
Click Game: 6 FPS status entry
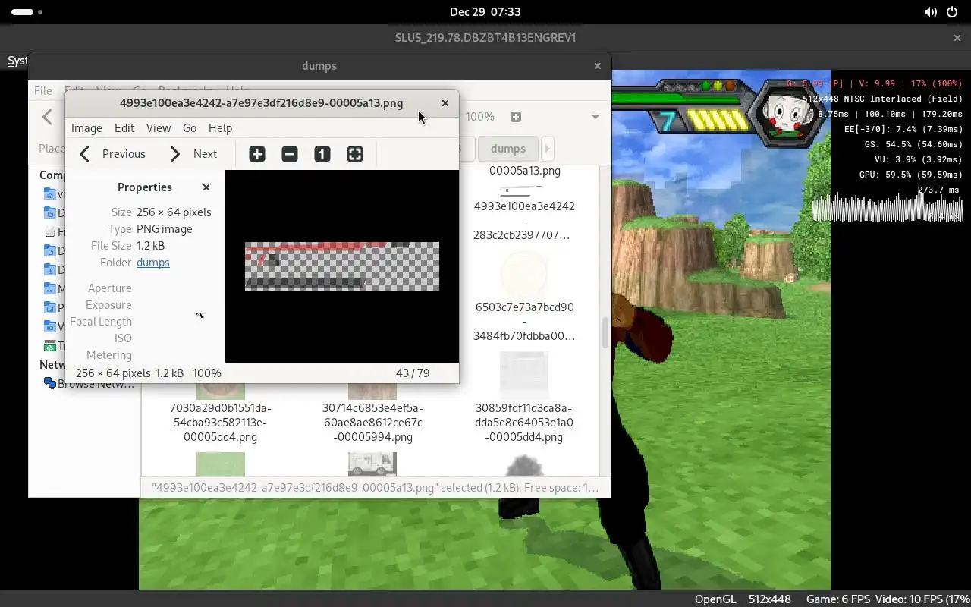point(838,599)
